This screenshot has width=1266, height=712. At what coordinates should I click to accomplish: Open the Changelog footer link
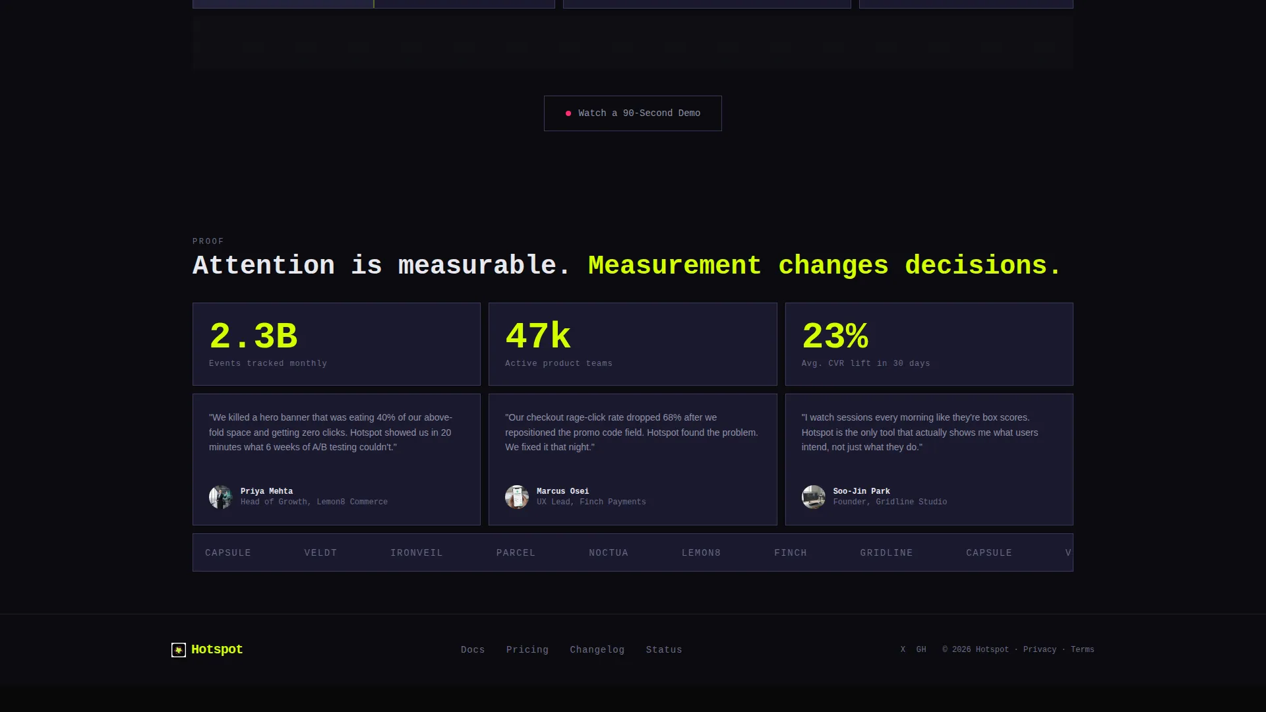point(597,650)
